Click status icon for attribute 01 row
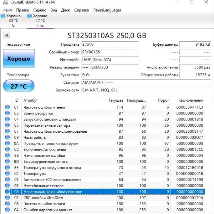Screen dimensions: 214x214 point(7,107)
